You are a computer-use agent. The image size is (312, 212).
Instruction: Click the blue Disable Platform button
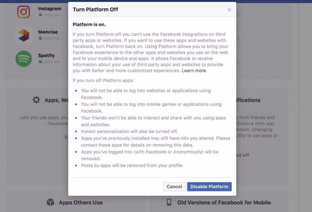209,187
